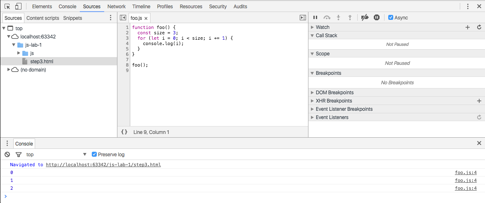
Task: Open the top context dropdown in console
Action: 56,155
